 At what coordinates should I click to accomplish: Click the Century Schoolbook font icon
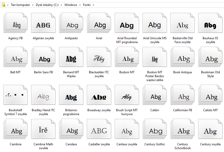(182, 129)
